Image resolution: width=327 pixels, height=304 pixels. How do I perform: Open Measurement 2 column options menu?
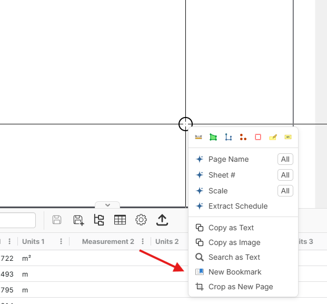pos(143,241)
